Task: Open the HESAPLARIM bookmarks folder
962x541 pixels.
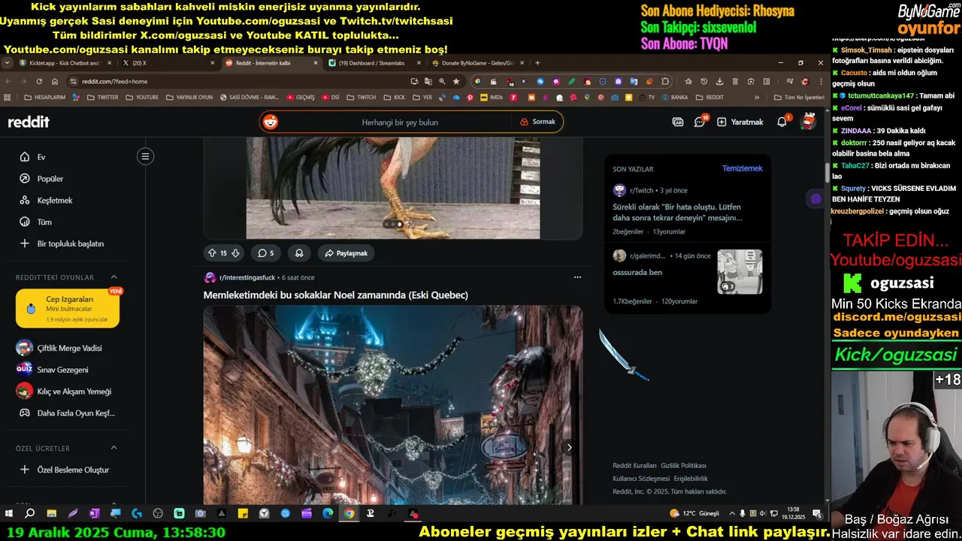Action: click(x=45, y=97)
